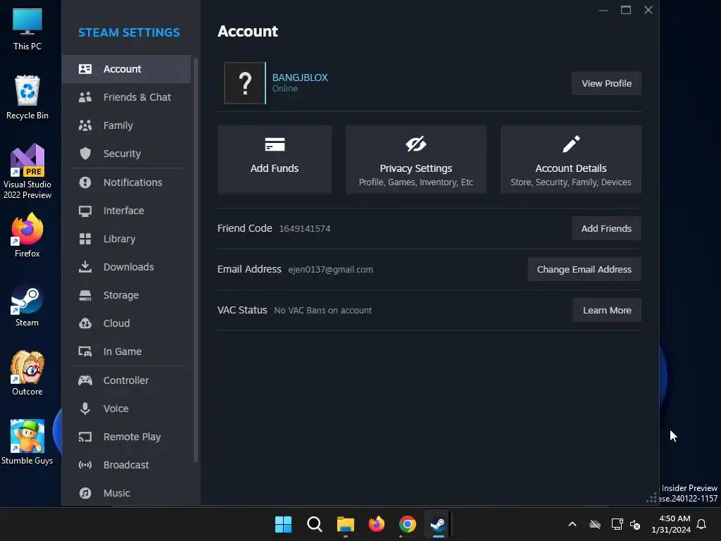Open the Friends & Chat settings
Screen dimensions: 721x541
127,97
